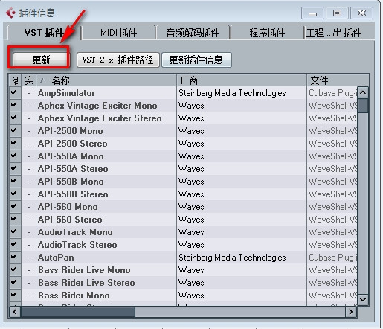The height and width of the screenshot is (329, 383).
Task: Close the 插件信息 window
Action: point(361,13)
